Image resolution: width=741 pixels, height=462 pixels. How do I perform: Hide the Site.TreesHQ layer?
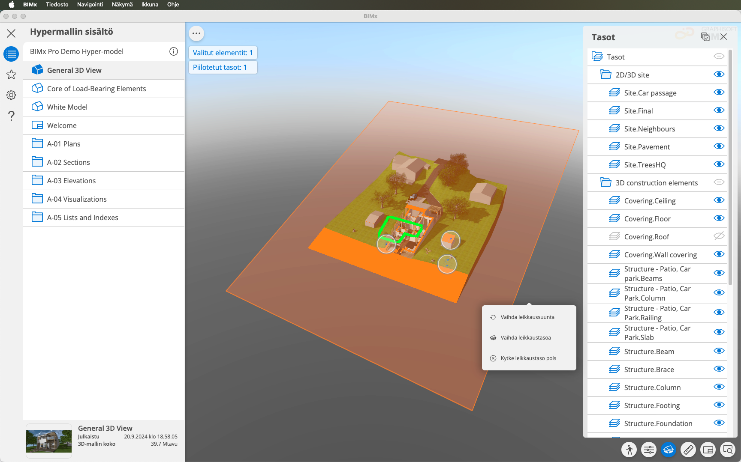point(719,164)
